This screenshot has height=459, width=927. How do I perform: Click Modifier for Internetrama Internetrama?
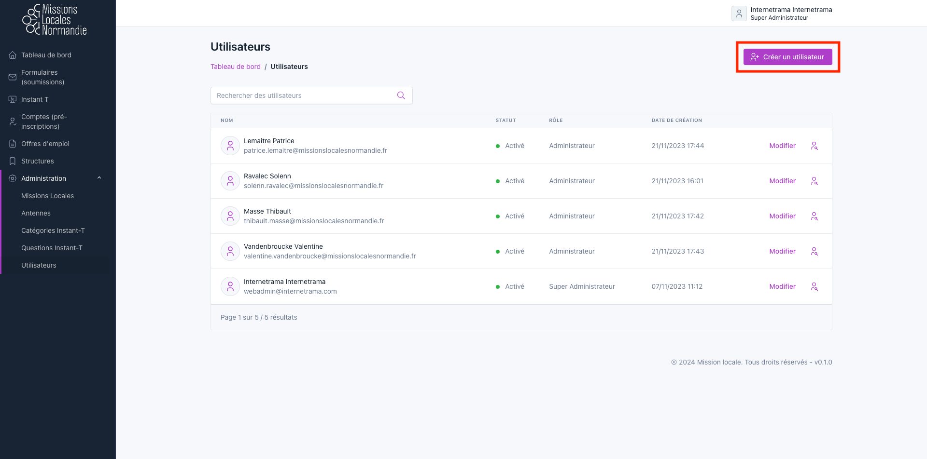(782, 286)
